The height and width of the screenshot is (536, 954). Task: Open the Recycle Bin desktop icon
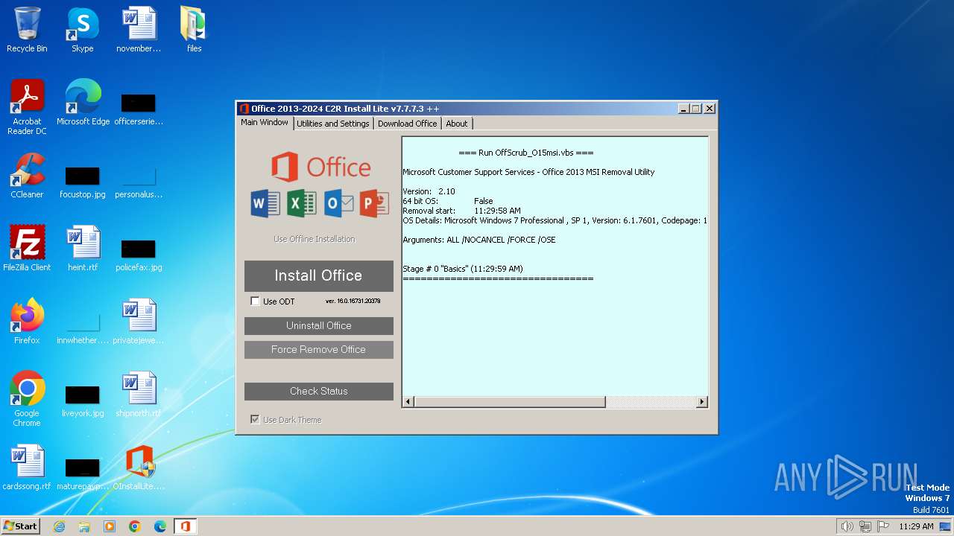pos(27,30)
